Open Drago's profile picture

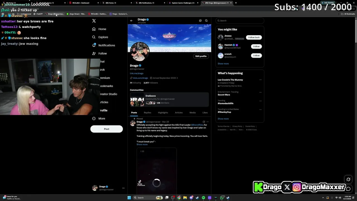140,52
